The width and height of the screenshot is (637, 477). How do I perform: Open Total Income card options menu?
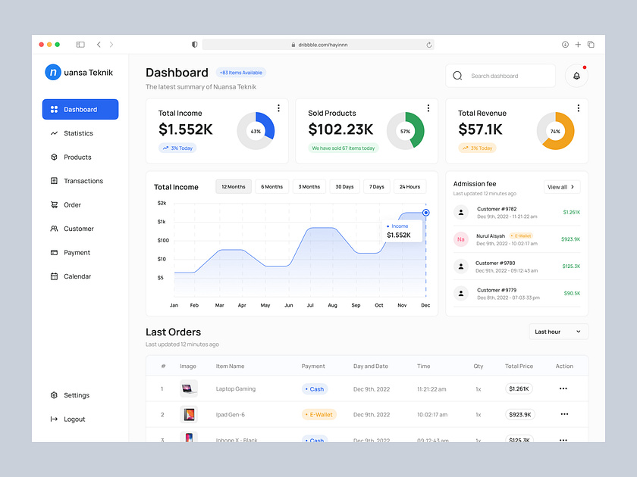278,108
